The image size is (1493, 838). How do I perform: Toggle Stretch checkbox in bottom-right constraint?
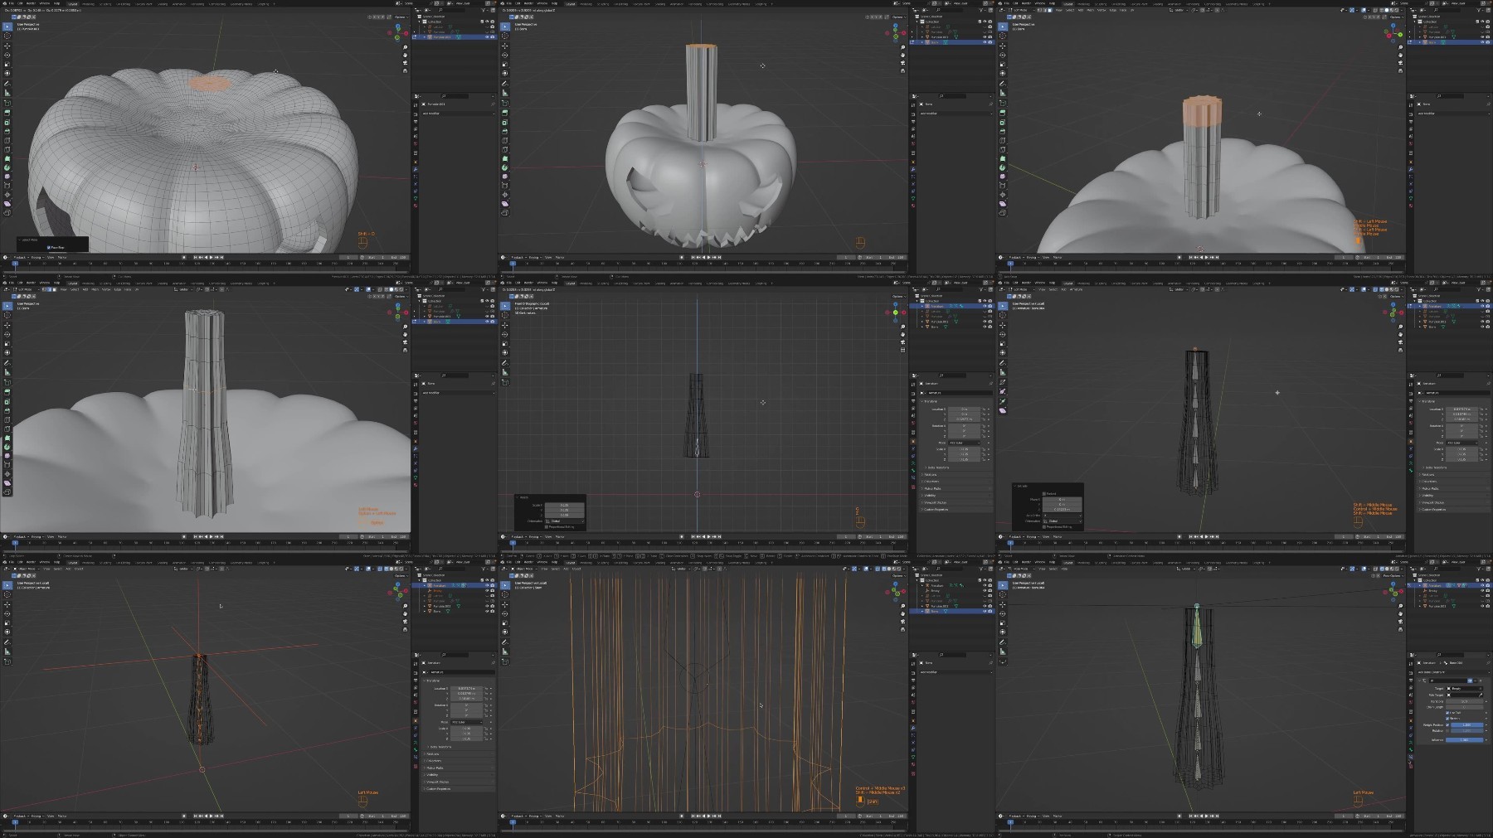pos(1447,719)
